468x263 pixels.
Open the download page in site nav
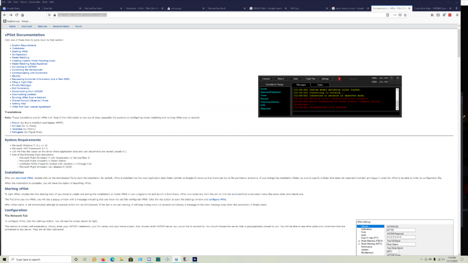tap(27, 26)
